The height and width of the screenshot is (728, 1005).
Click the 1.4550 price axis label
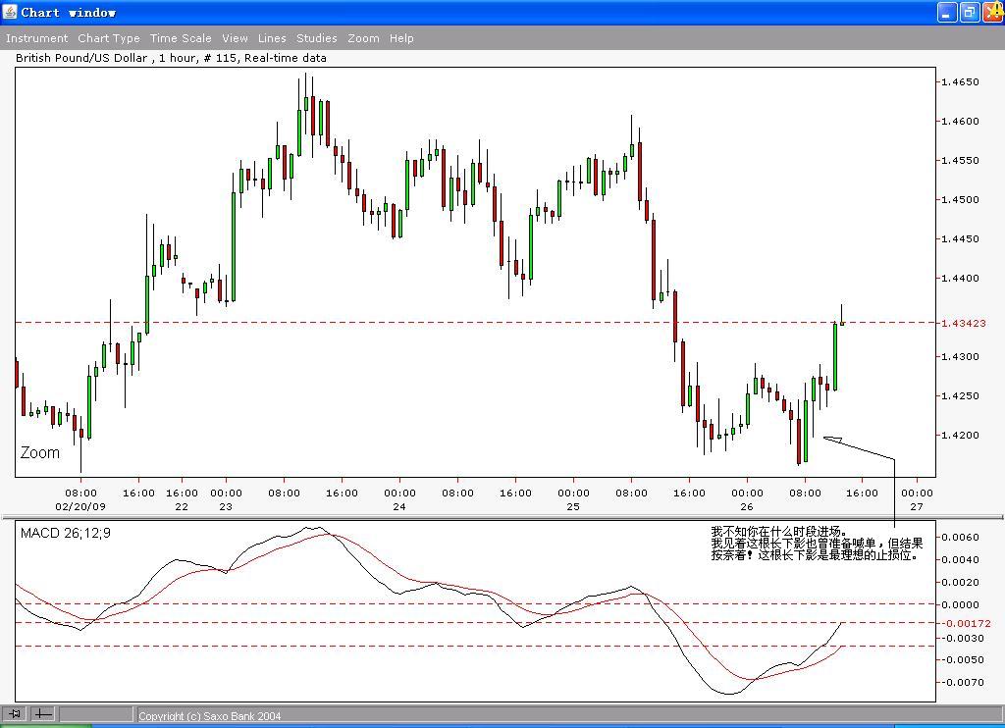coord(960,160)
